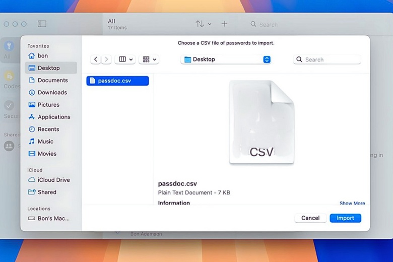Open Bon's Mac location
This screenshot has height=262, width=393.
51,219
